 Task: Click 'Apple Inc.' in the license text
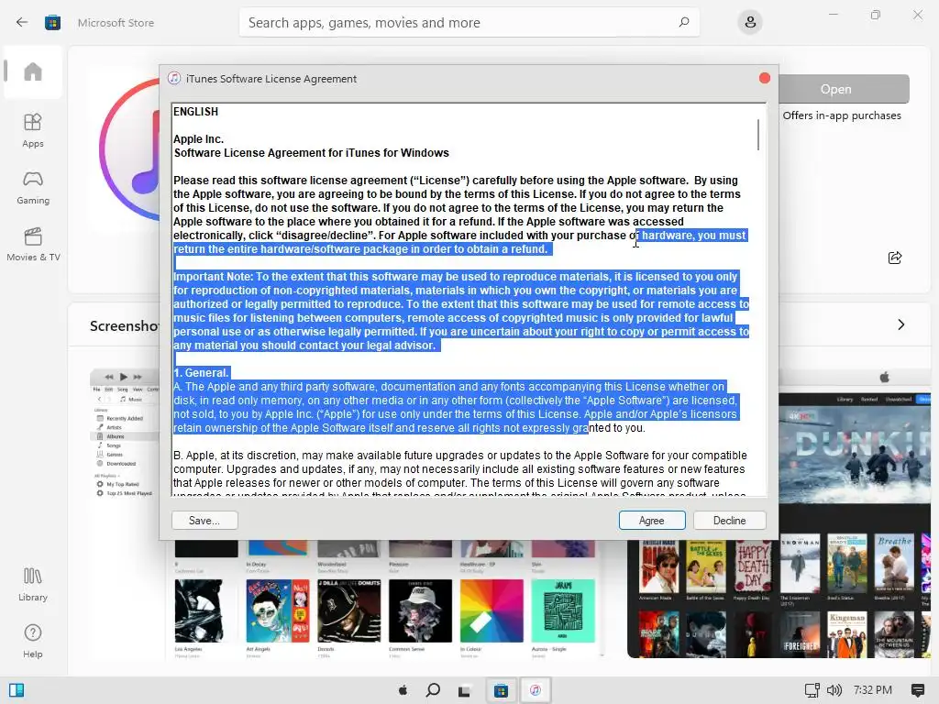click(x=199, y=139)
